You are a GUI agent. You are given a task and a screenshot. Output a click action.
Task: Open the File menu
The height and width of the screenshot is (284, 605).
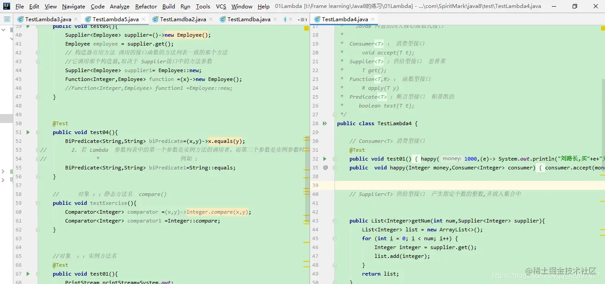(x=20, y=6)
